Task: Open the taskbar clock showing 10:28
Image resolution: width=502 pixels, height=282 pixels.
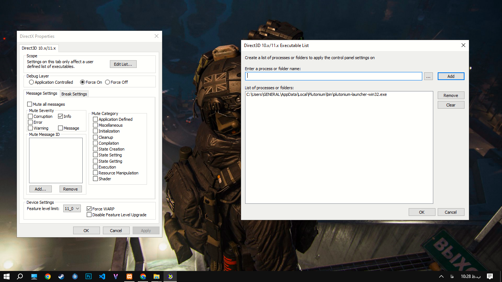Action: pos(470,276)
